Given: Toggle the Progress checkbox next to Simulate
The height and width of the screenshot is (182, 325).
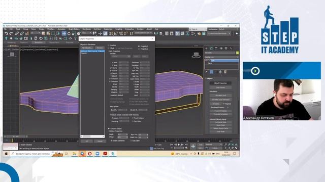Looking at the screenshot, I should click(223, 104).
